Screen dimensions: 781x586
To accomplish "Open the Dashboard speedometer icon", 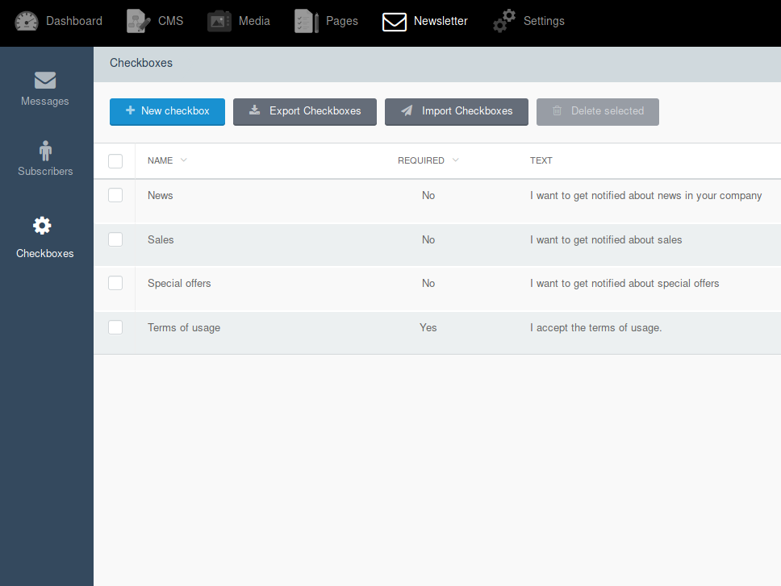I will (x=27, y=22).
